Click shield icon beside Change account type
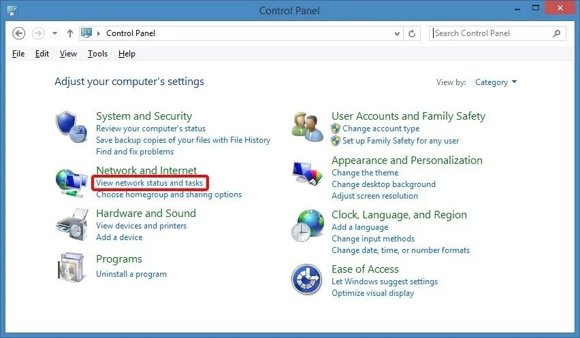The width and height of the screenshot is (580, 338). coord(336,129)
